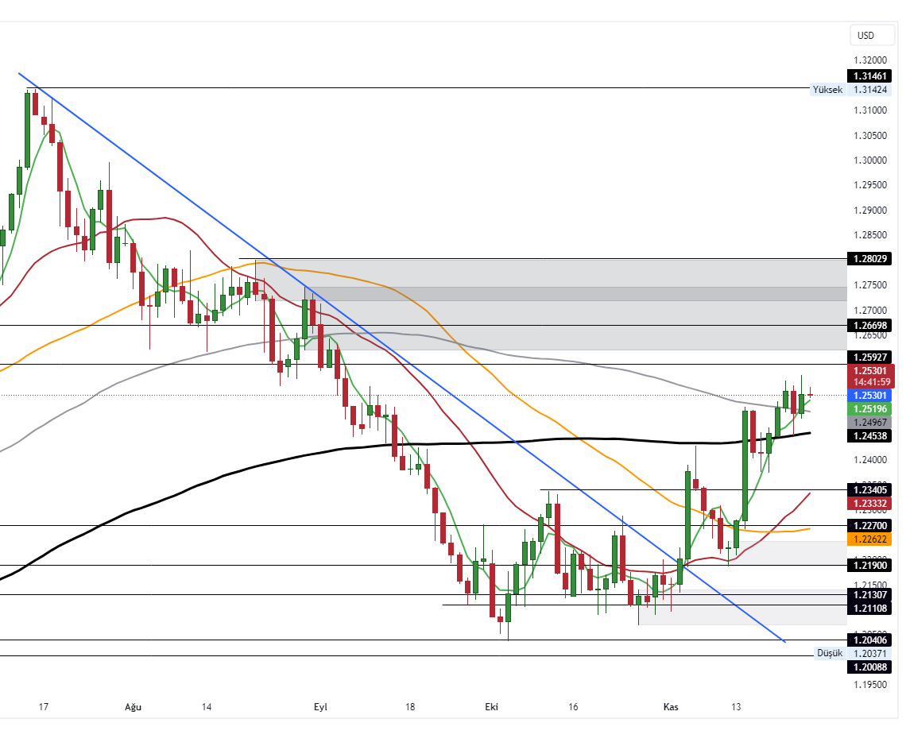Viewport: 906px width, 746px height.
Task: Click the Eki month label on time axis
Action: [491, 705]
